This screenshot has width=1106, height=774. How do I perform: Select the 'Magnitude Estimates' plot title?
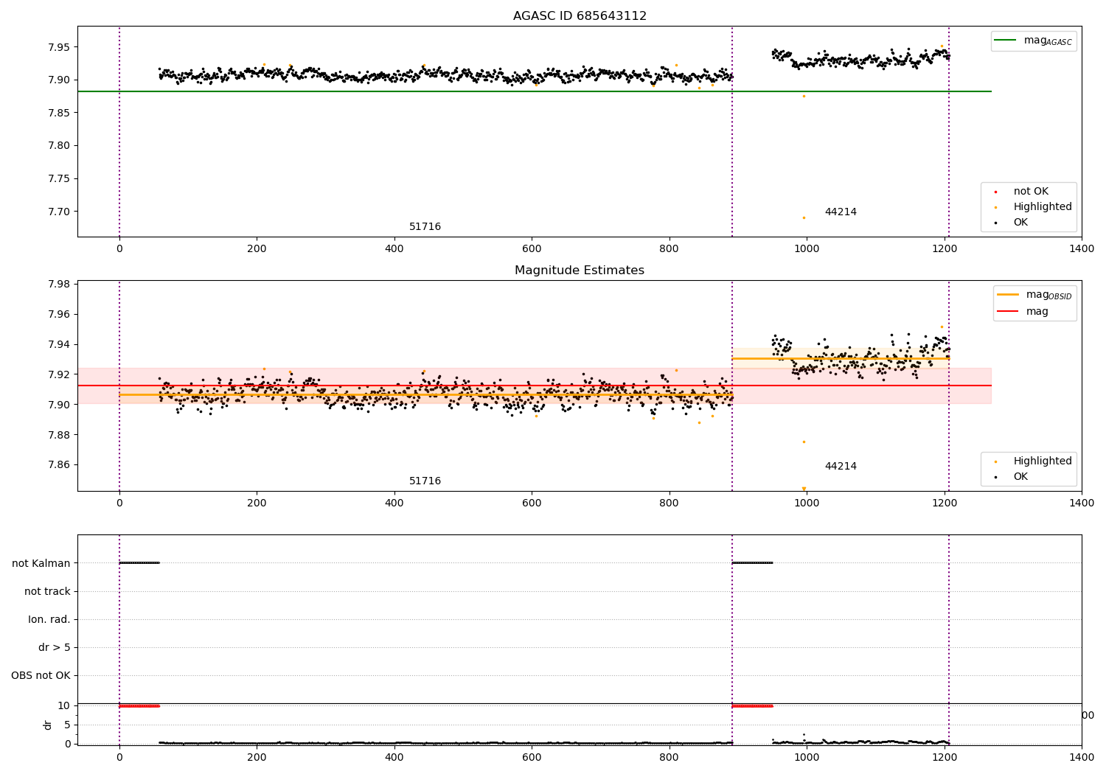(x=580, y=271)
